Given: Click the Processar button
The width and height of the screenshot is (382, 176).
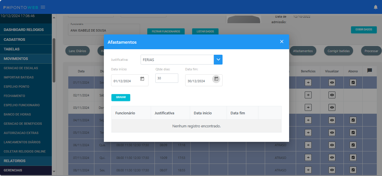Looking at the screenshot, I should coord(371,51).
